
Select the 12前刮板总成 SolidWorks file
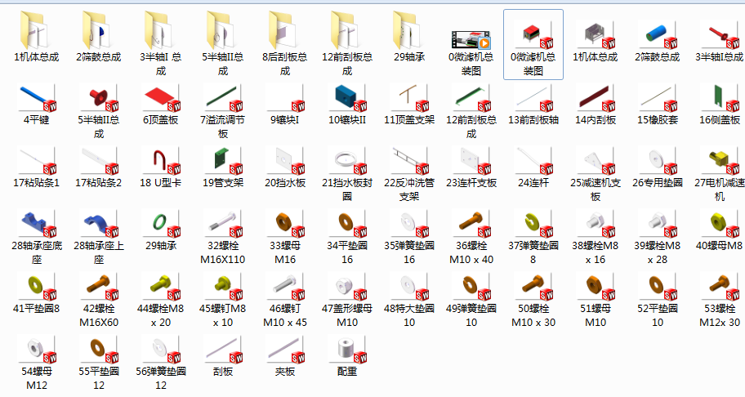[x=471, y=111]
